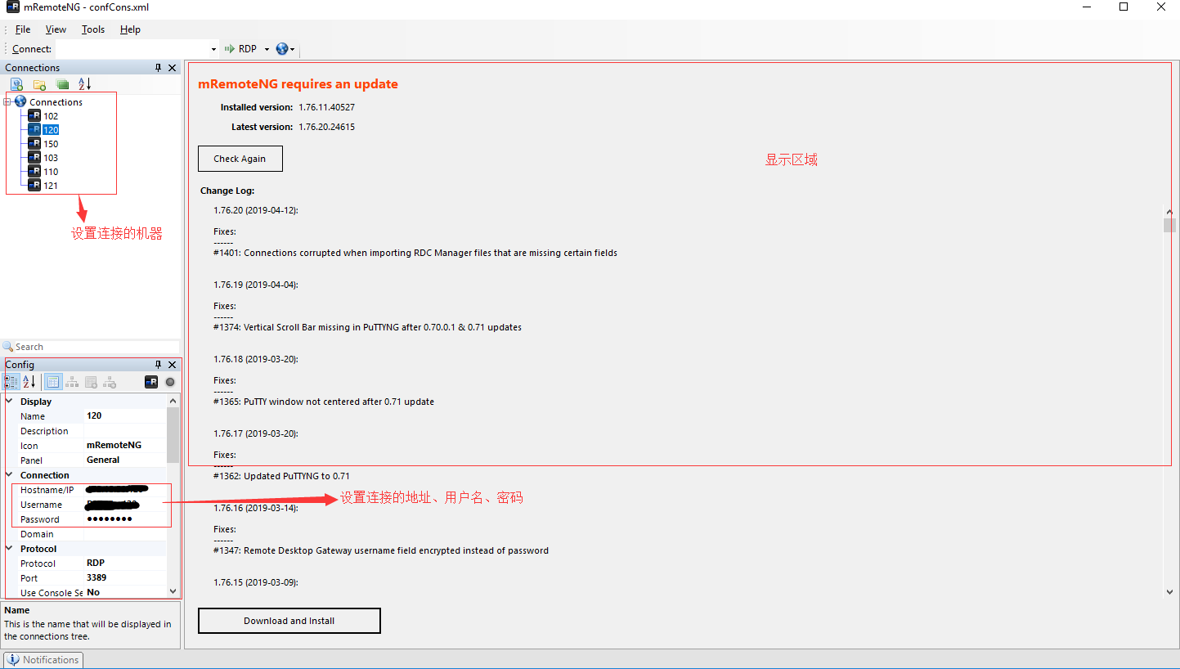Viewport: 1180px width, 669px height.
Task: Switch Config to alphabetical sort
Action: (x=29, y=382)
